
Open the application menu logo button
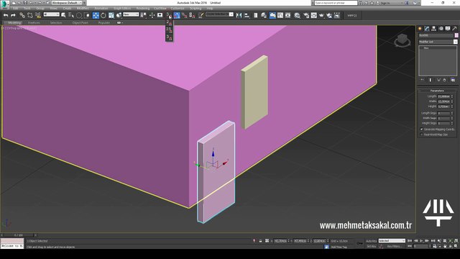[x=5, y=4]
